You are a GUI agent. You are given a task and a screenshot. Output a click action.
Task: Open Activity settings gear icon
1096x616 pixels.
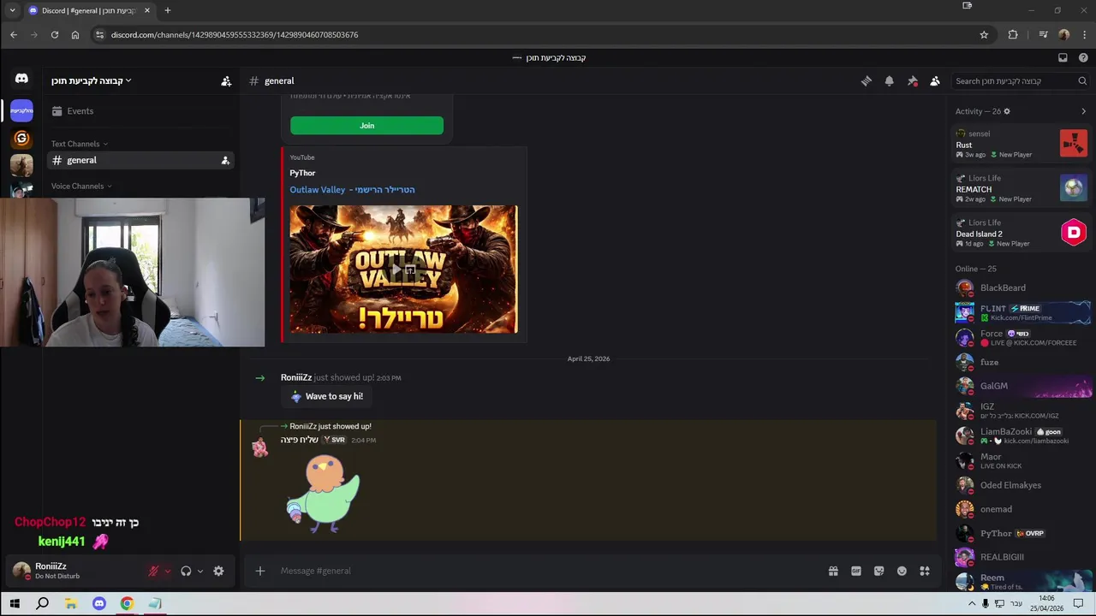tap(1007, 111)
